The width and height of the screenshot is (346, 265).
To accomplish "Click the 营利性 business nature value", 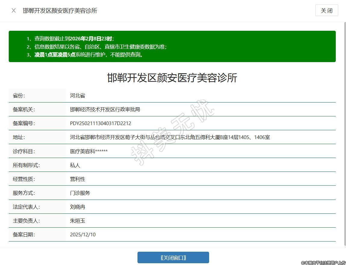I will 78,179.
